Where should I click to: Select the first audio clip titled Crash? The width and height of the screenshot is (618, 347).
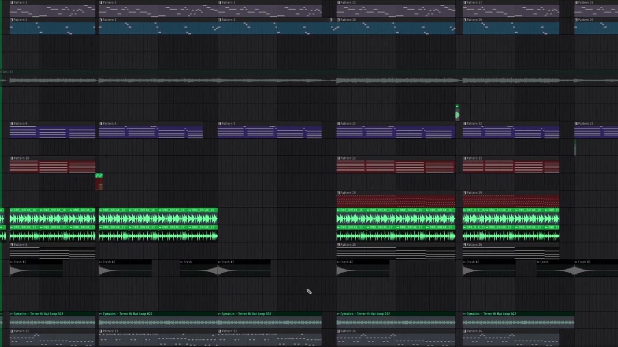[x=198, y=268]
